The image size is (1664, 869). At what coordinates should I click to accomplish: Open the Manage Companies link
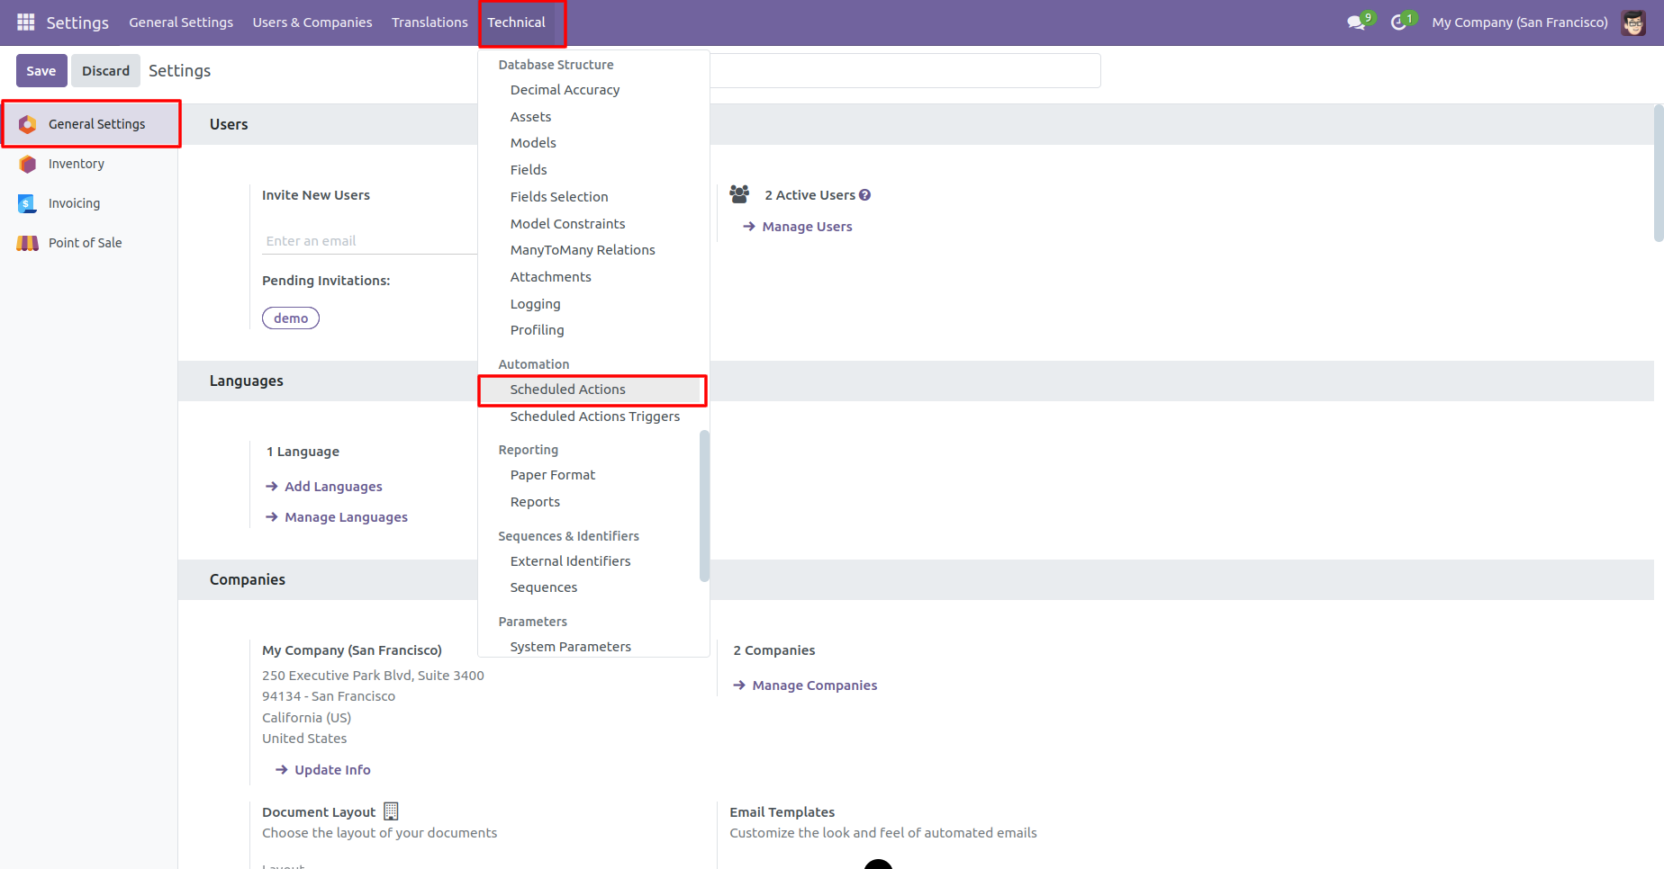(x=814, y=685)
